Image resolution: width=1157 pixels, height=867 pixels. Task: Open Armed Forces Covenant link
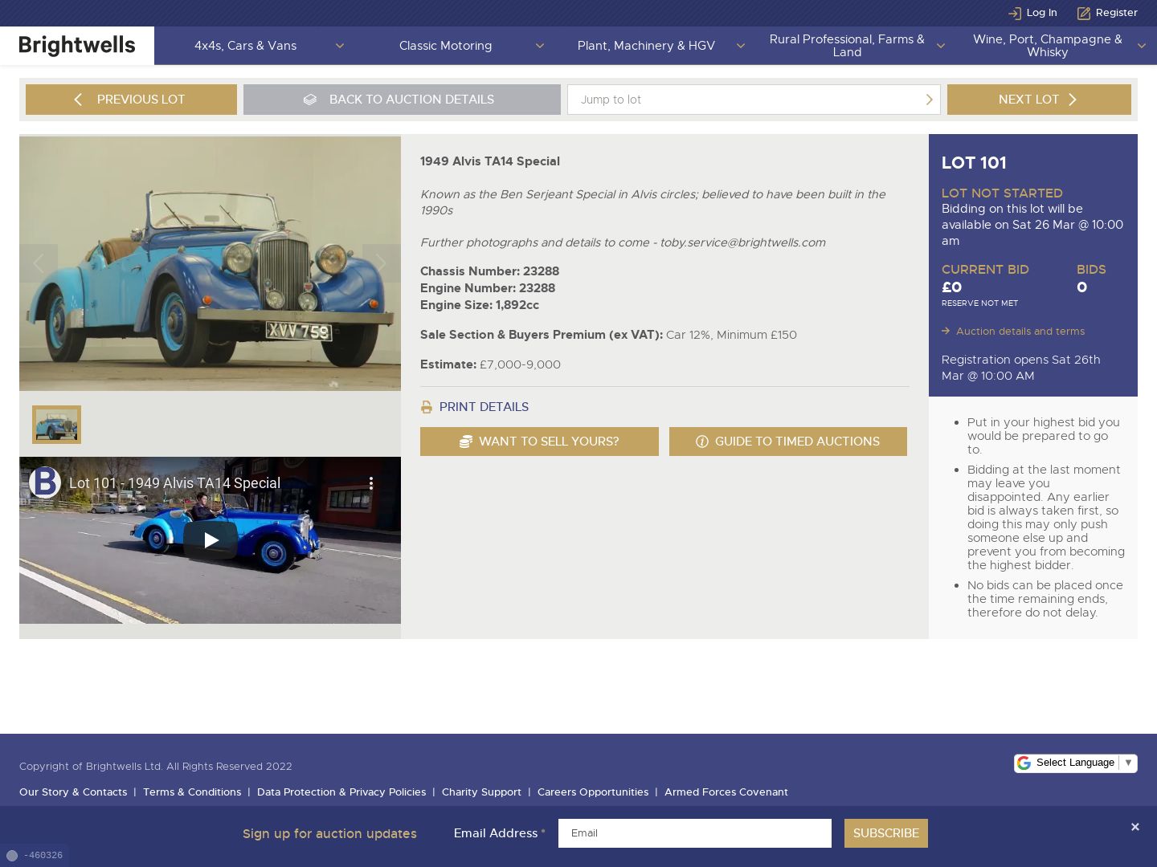pyautogui.click(x=726, y=792)
